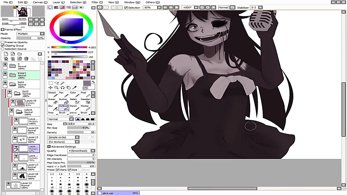This screenshot has height=195, width=347.
Task: Choose the rectangular selection tool
Action: [x=51, y=83]
